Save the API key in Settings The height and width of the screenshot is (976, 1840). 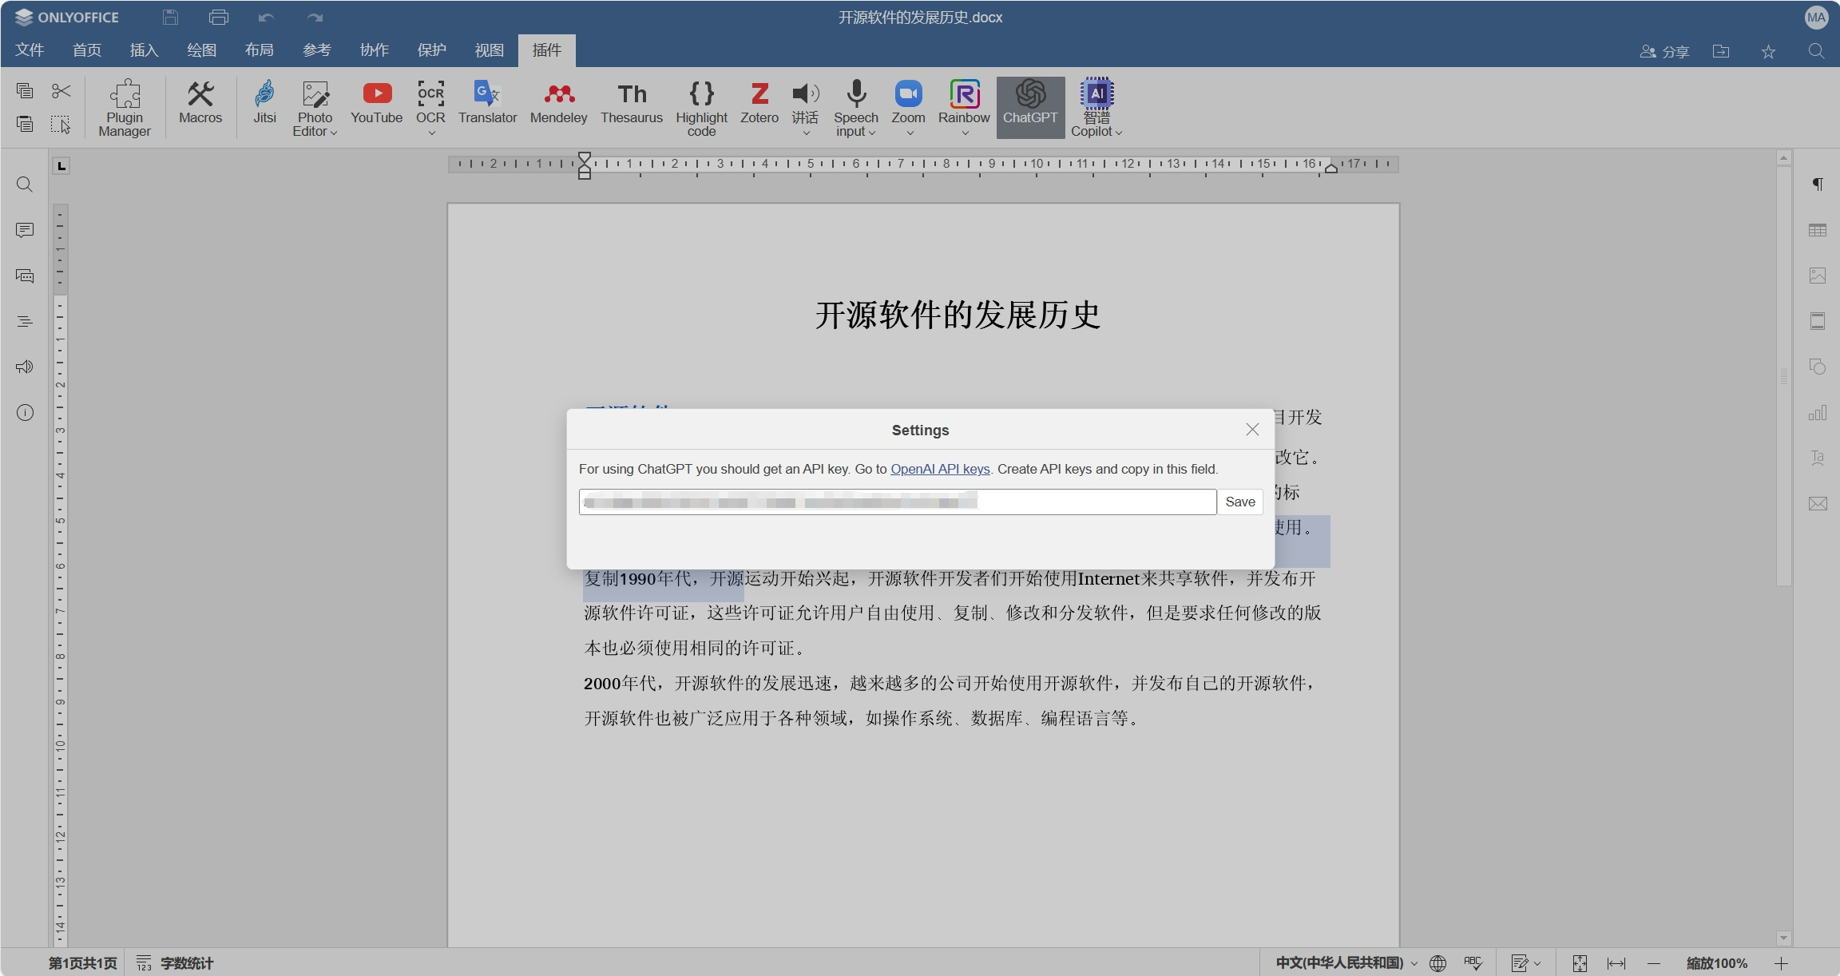1240,502
